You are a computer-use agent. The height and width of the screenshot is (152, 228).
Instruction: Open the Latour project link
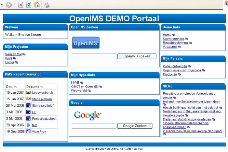pos(10,63)
